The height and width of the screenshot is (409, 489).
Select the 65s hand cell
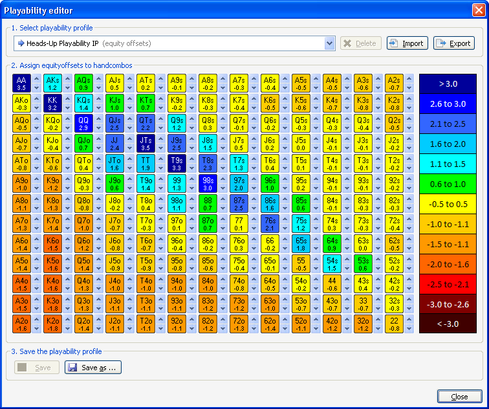click(301, 244)
